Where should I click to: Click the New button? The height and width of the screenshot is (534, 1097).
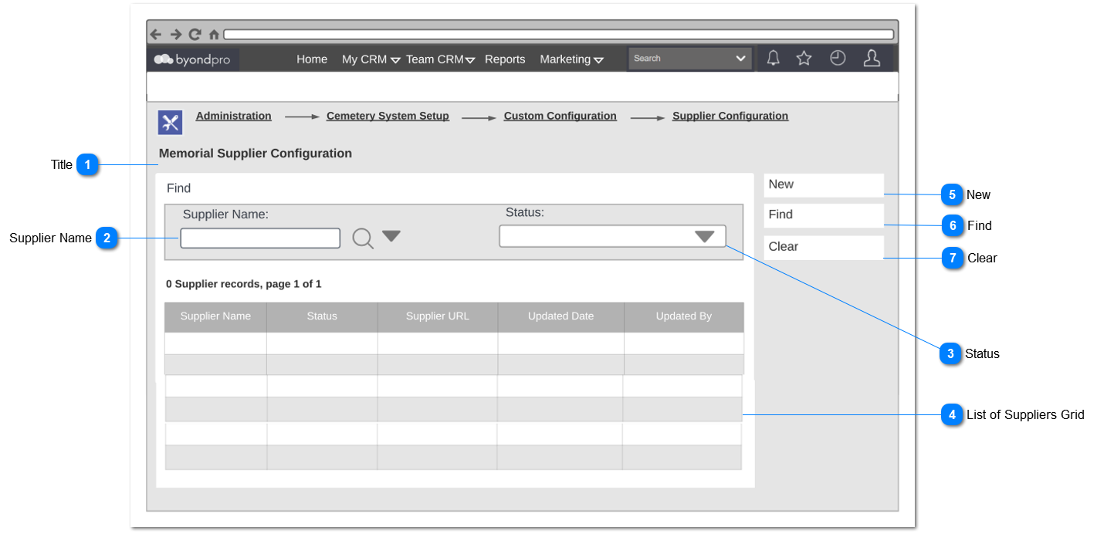tap(824, 185)
